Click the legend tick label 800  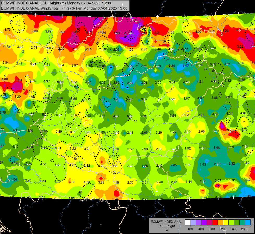(x=212, y=229)
